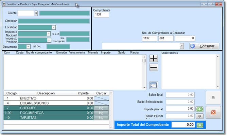Screen dimensions: 227x136
Task: Click the Importe Total del Comprobante field
Action: (183, 125)
